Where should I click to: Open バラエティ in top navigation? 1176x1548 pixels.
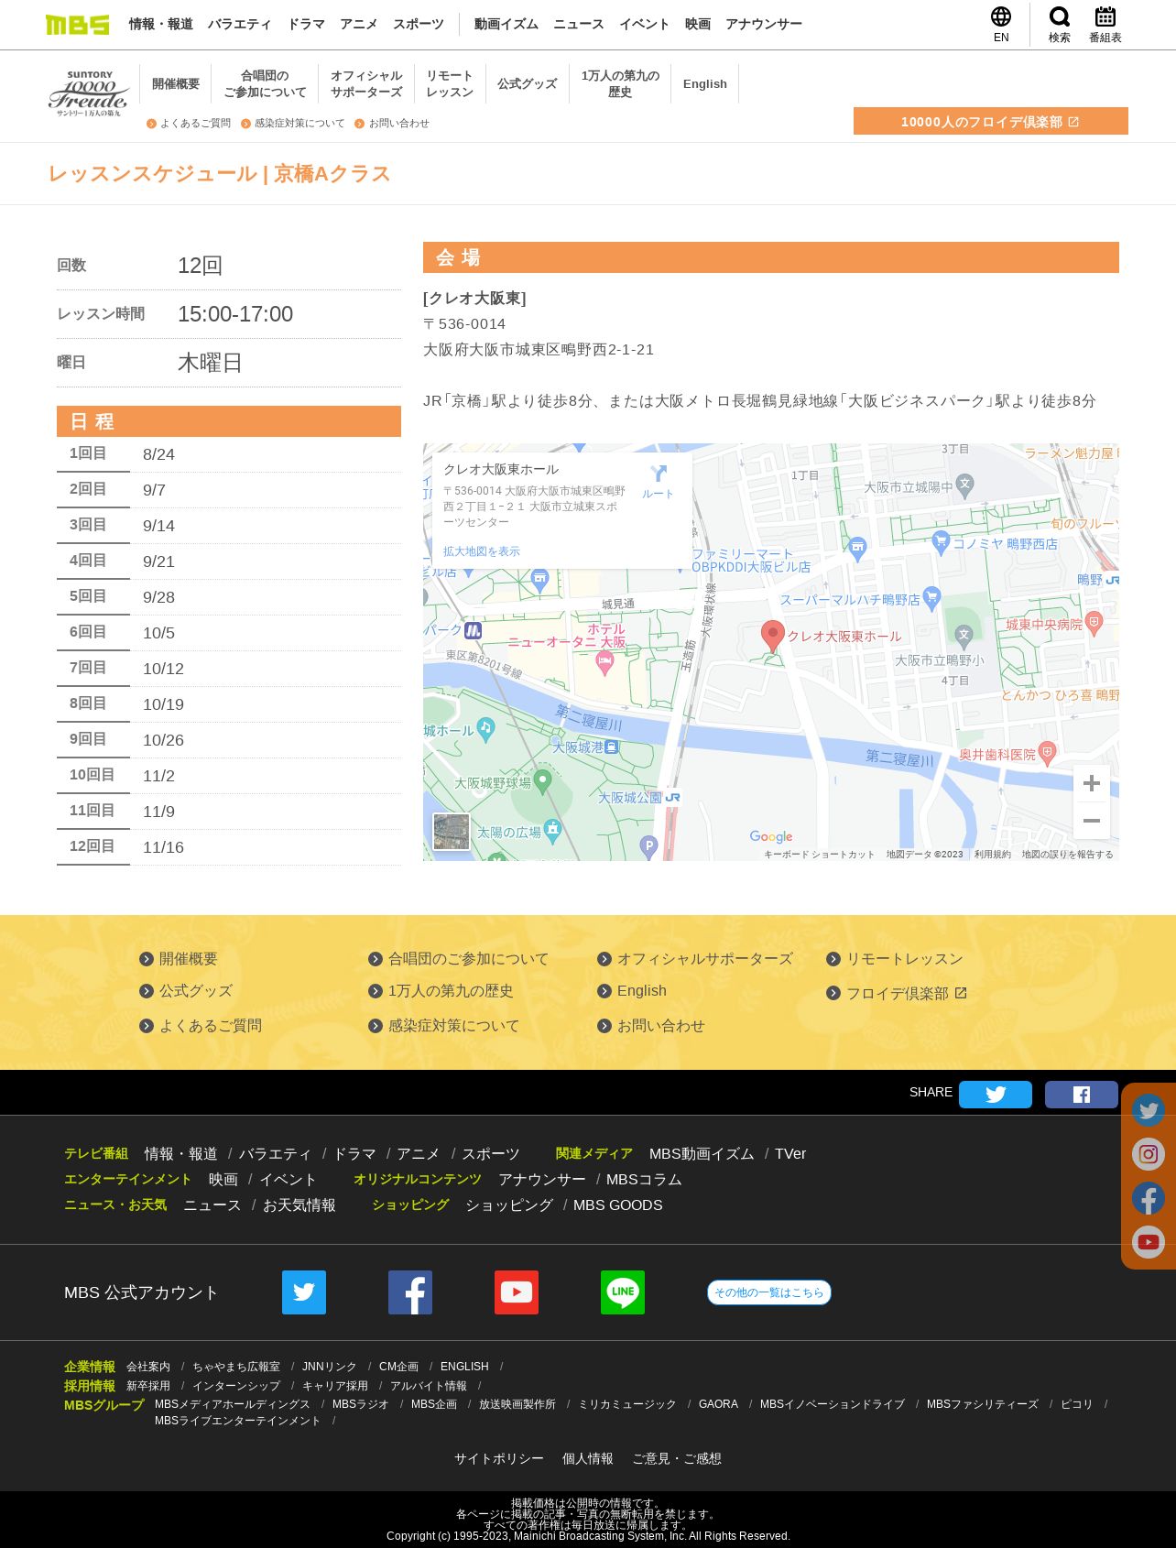coord(240,25)
